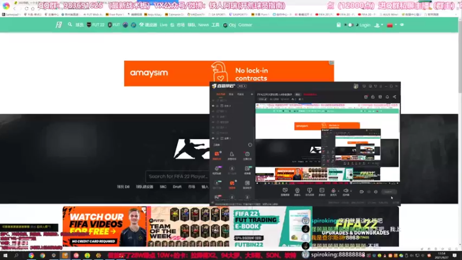Screen dimensions: 462x260
Task: Click the FUTBIN logo in green navbar
Action: point(59,25)
